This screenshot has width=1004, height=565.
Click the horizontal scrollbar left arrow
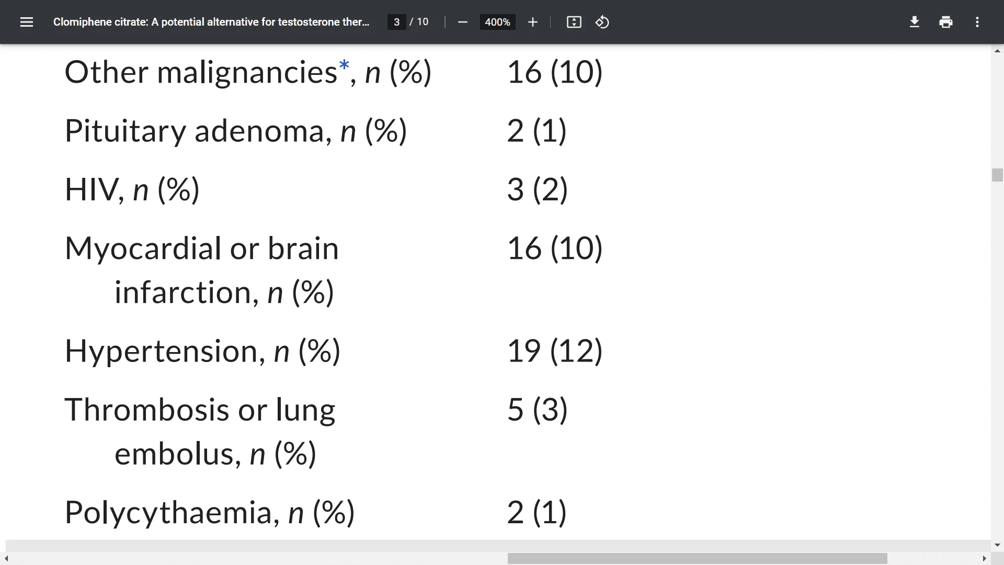pos(6,559)
